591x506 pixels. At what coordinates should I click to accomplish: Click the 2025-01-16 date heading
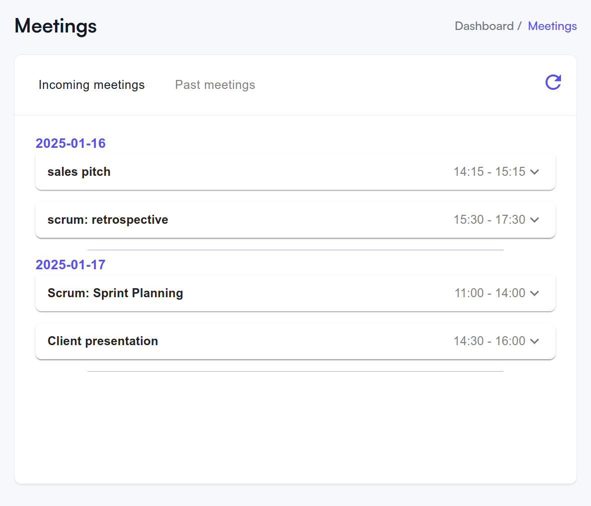click(70, 143)
